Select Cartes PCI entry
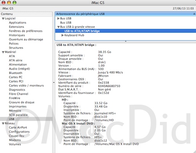196x153 pixels. 16,81
